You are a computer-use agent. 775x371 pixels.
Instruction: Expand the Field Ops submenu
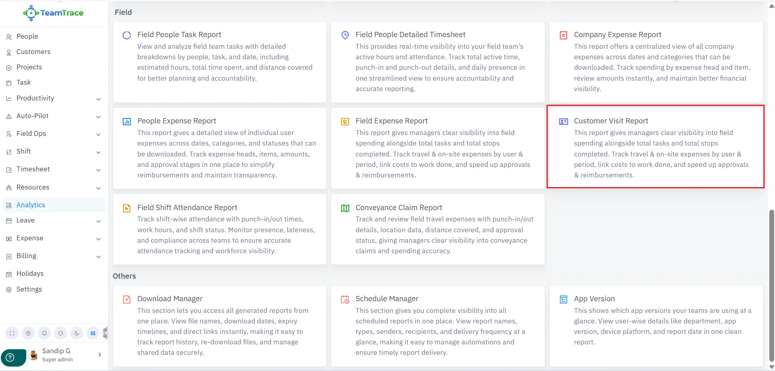98,134
